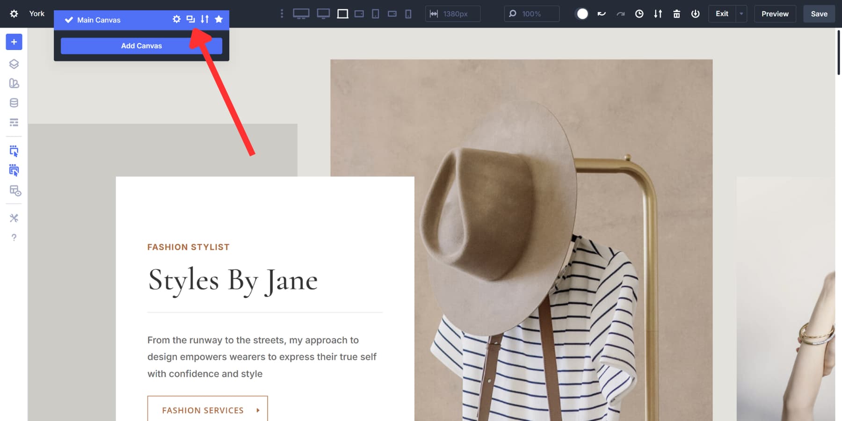Image resolution: width=842 pixels, height=421 pixels.
Task: Open the Blocks/Layers panel in left sidebar
Action: click(14, 64)
